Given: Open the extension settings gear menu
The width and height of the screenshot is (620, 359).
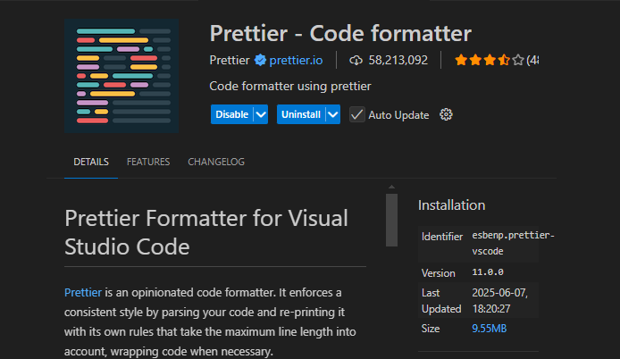Looking at the screenshot, I should [446, 114].
